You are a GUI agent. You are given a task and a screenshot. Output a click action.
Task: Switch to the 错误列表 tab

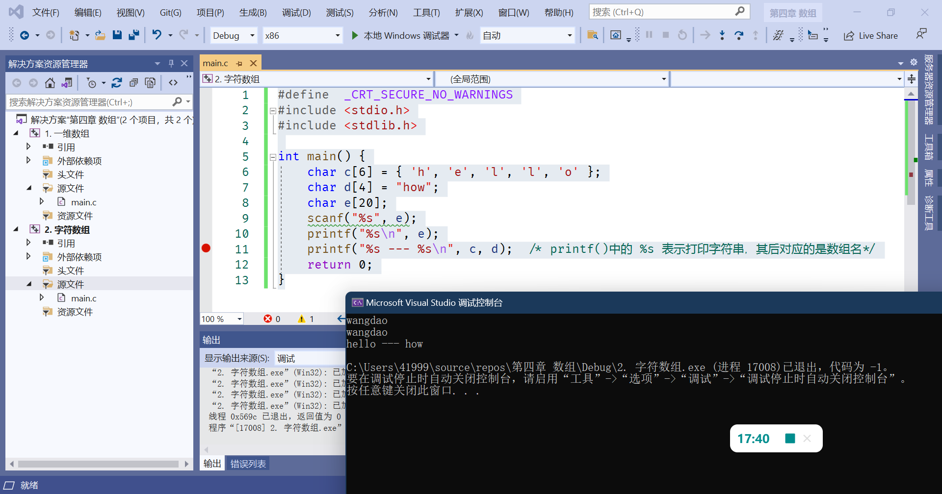[248, 464]
